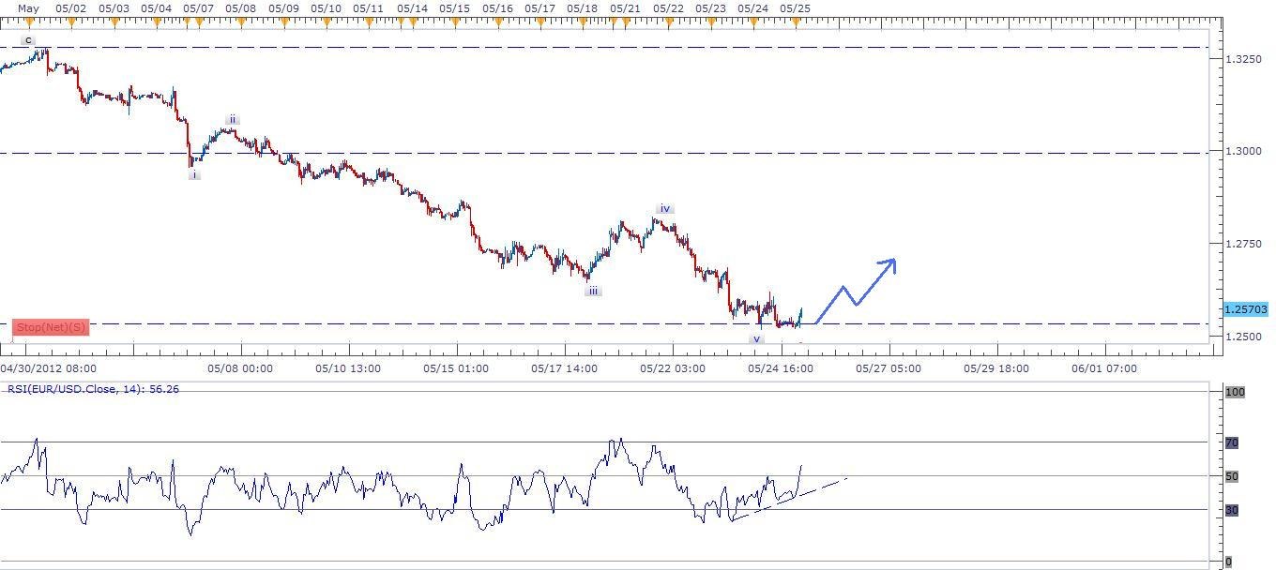
Task: Select the wave 'iv' label marker
Action: (664, 208)
